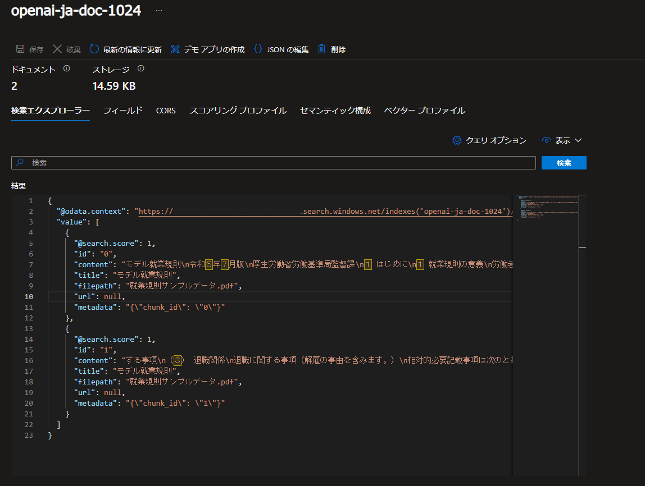
Task: Click the metadata chunk_id 1 line
Action: coord(149,404)
